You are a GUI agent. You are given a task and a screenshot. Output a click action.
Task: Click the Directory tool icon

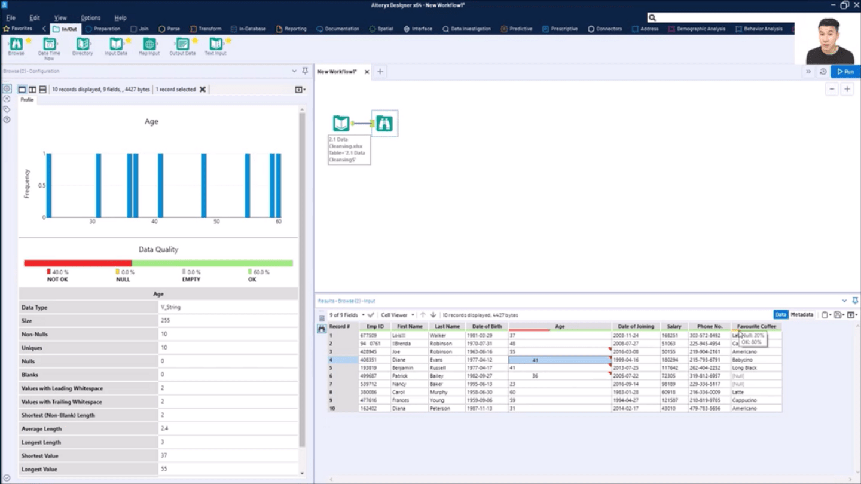click(83, 45)
